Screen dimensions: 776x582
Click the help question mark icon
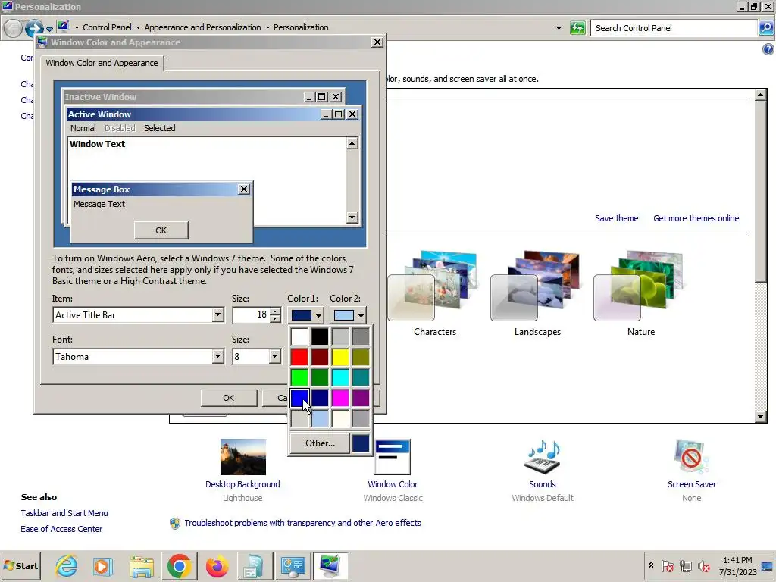point(768,49)
